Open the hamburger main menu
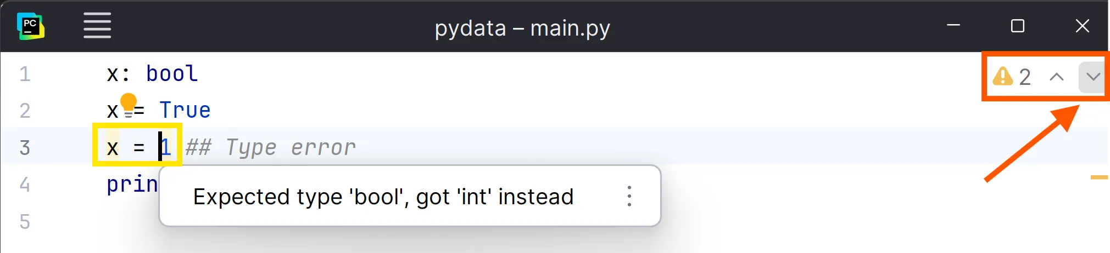The image size is (1110, 253). pyautogui.click(x=97, y=26)
